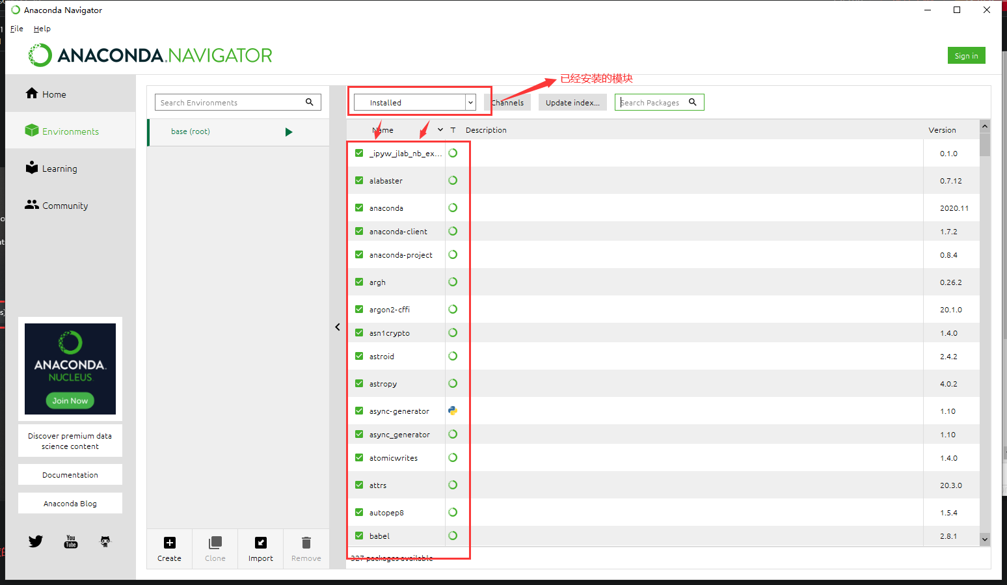Screen dimensions: 1007x585
Task: Toggle the autopep8 checkbox
Action: [x=359, y=512]
